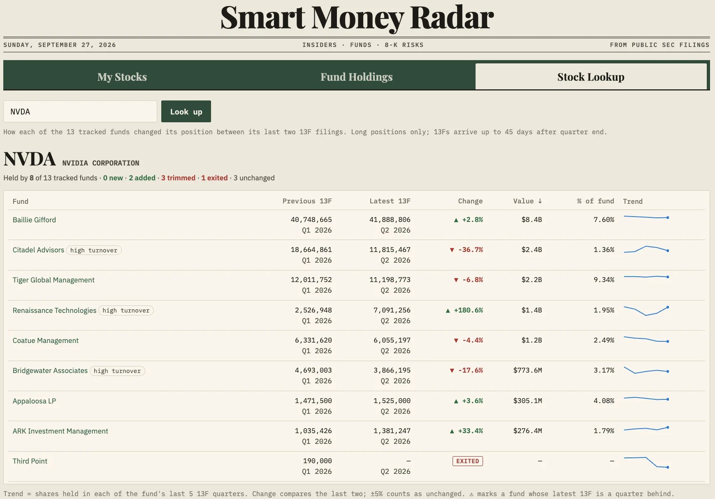
Task: Click the Latest 13F column header
Action: (x=390, y=201)
